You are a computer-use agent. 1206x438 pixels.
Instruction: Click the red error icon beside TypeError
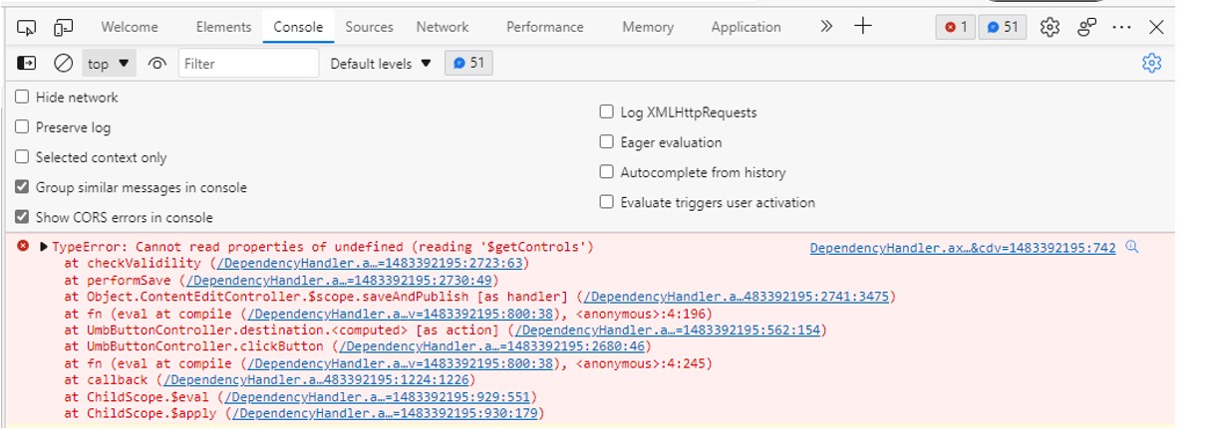point(23,246)
